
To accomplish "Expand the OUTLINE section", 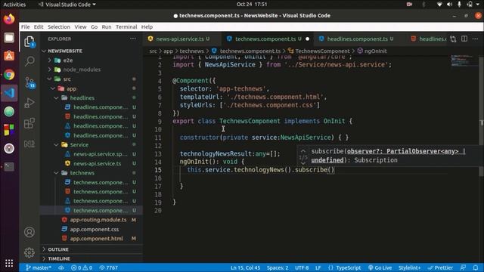I will click(58, 249).
